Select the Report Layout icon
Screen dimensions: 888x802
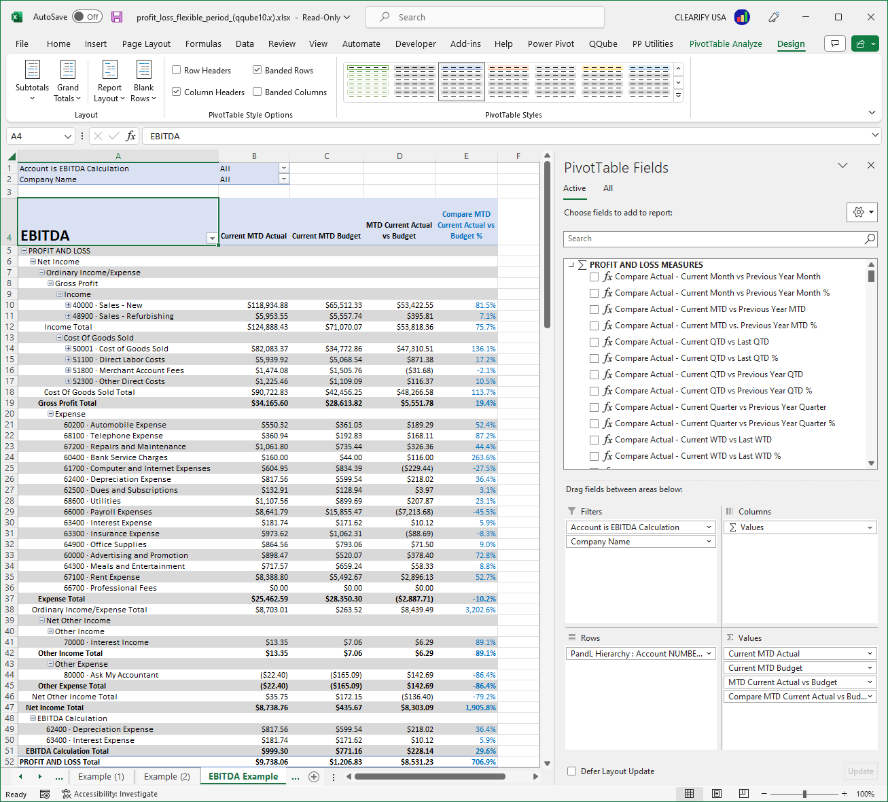[x=109, y=80]
